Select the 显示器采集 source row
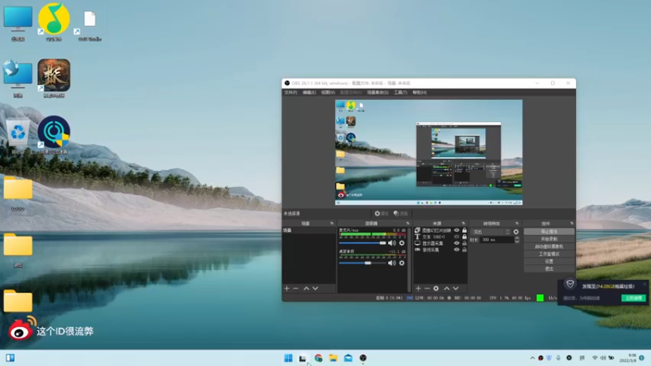651x366 pixels. click(x=440, y=243)
